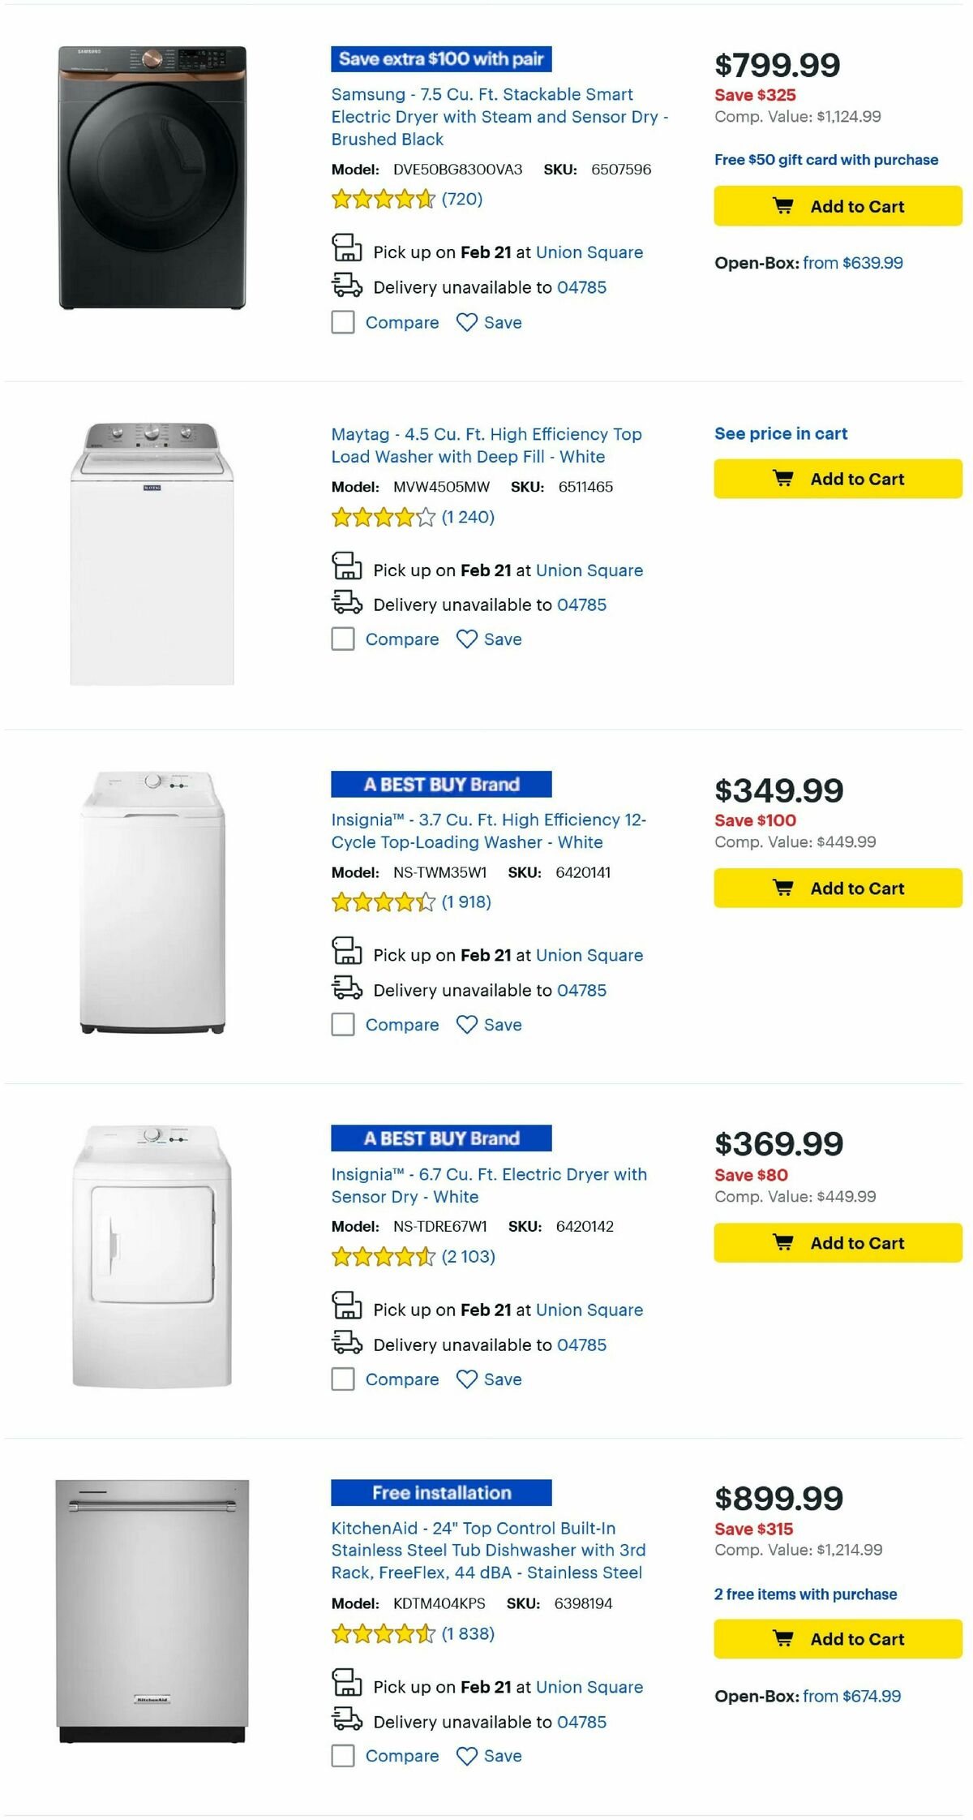The image size is (973, 1820).
Task: Click the heart icon to save the Insignia washer
Action: 466,1024
